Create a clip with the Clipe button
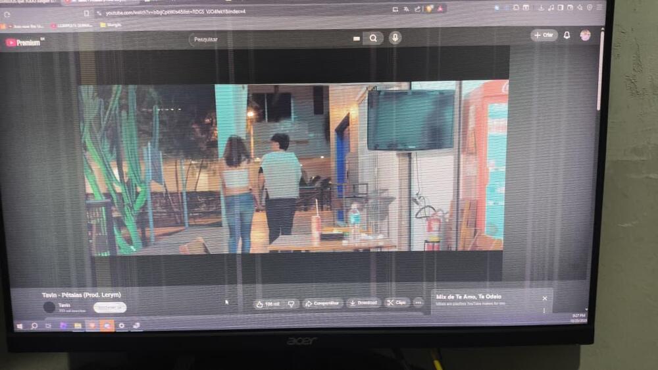Screen dimensions: 658x370 (397, 302)
